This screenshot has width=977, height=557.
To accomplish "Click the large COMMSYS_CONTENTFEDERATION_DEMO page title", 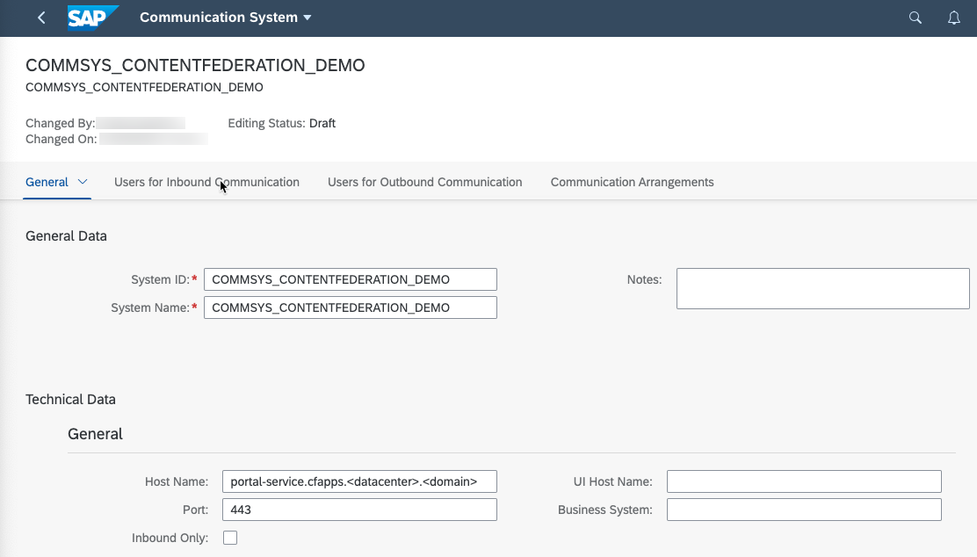I will 195,65.
